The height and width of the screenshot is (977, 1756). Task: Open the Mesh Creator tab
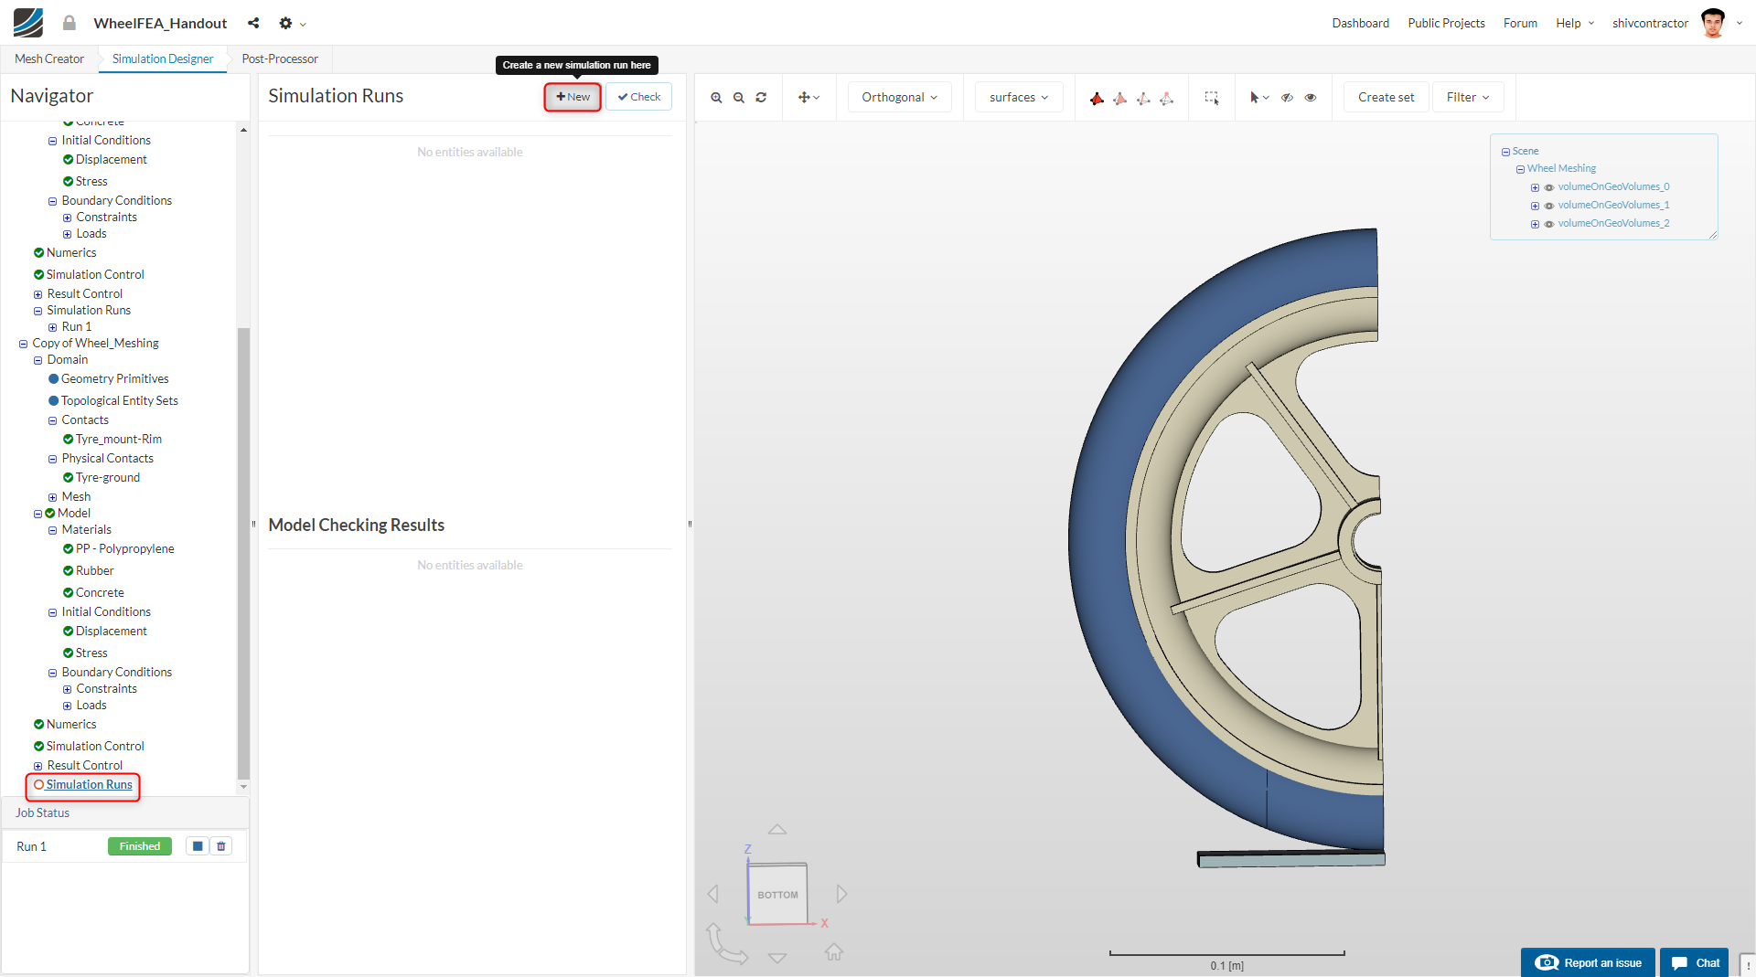49,58
